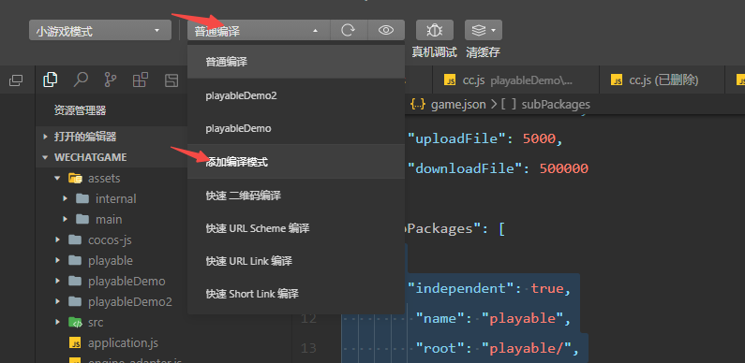Image resolution: width=745 pixels, height=363 pixels.
Task: Click the eye preview icon
Action: pyautogui.click(x=386, y=30)
